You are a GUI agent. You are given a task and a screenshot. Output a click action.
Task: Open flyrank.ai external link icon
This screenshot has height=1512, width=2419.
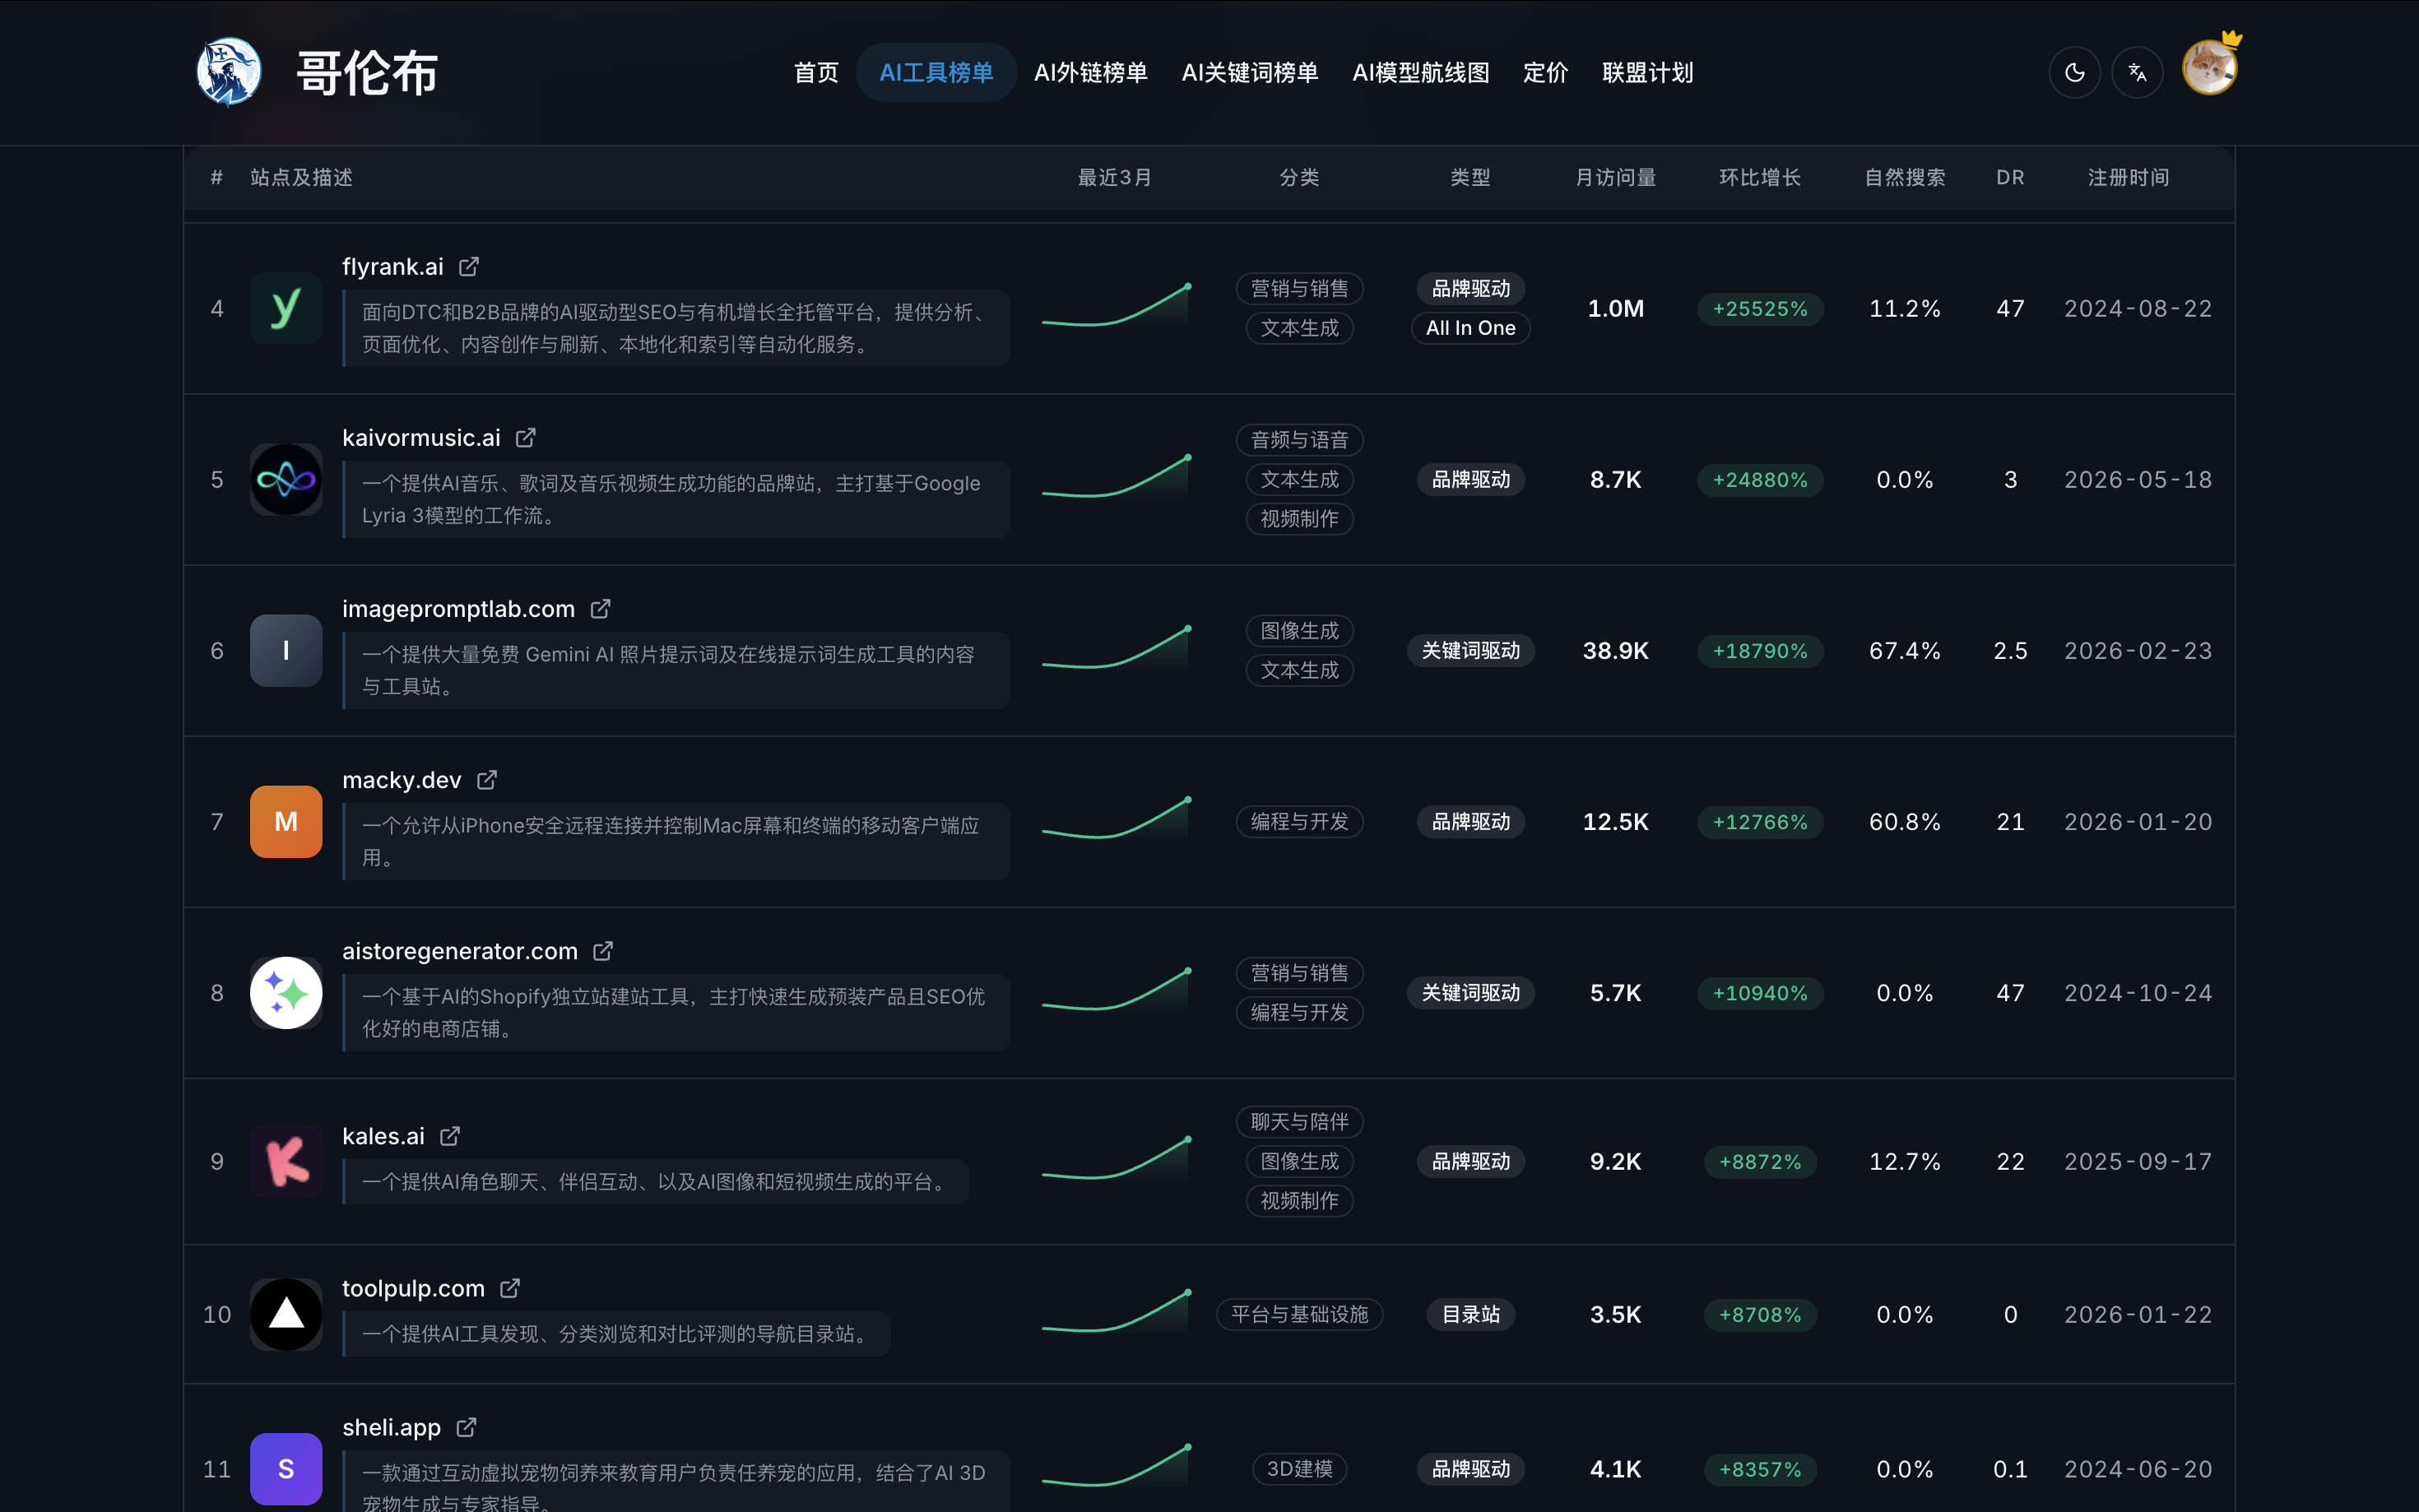468,267
